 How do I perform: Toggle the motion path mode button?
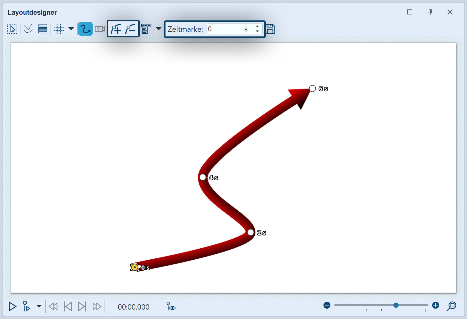click(85, 29)
